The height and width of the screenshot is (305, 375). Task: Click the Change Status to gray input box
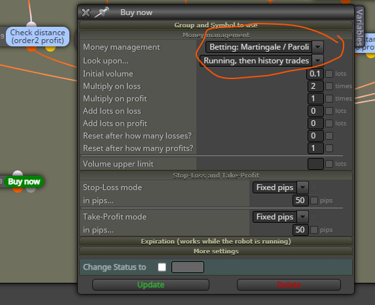pyautogui.click(x=188, y=267)
